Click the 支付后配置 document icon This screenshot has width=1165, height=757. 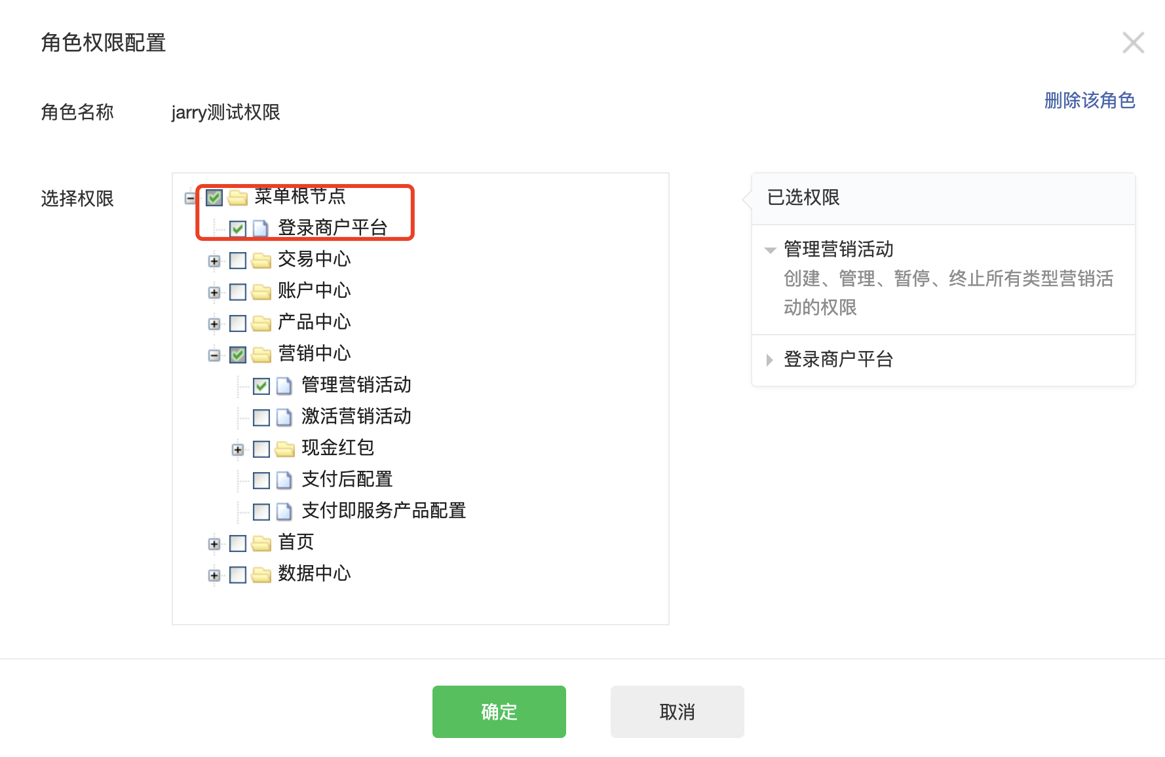(284, 481)
